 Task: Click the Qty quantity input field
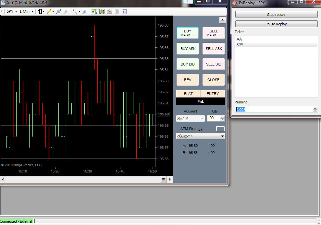(214, 118)
